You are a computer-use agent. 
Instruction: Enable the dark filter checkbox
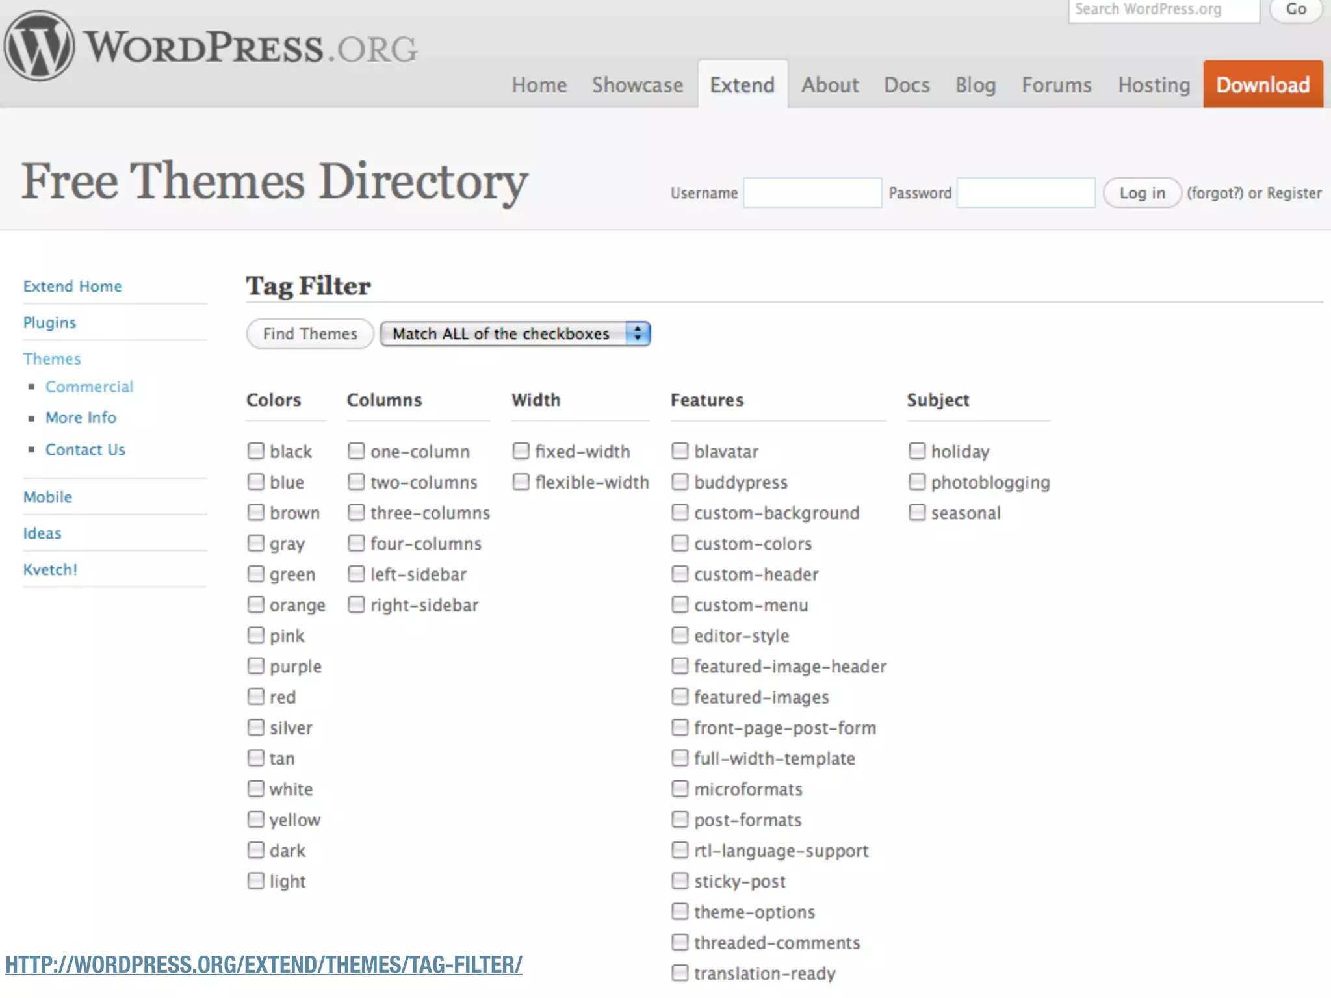click(x=256, y=850)
